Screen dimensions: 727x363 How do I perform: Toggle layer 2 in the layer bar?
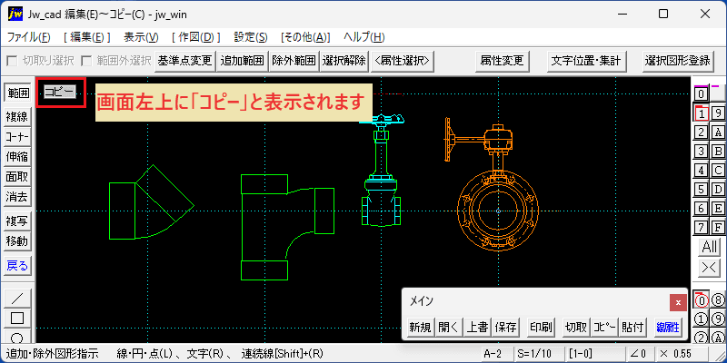[702, 132]
